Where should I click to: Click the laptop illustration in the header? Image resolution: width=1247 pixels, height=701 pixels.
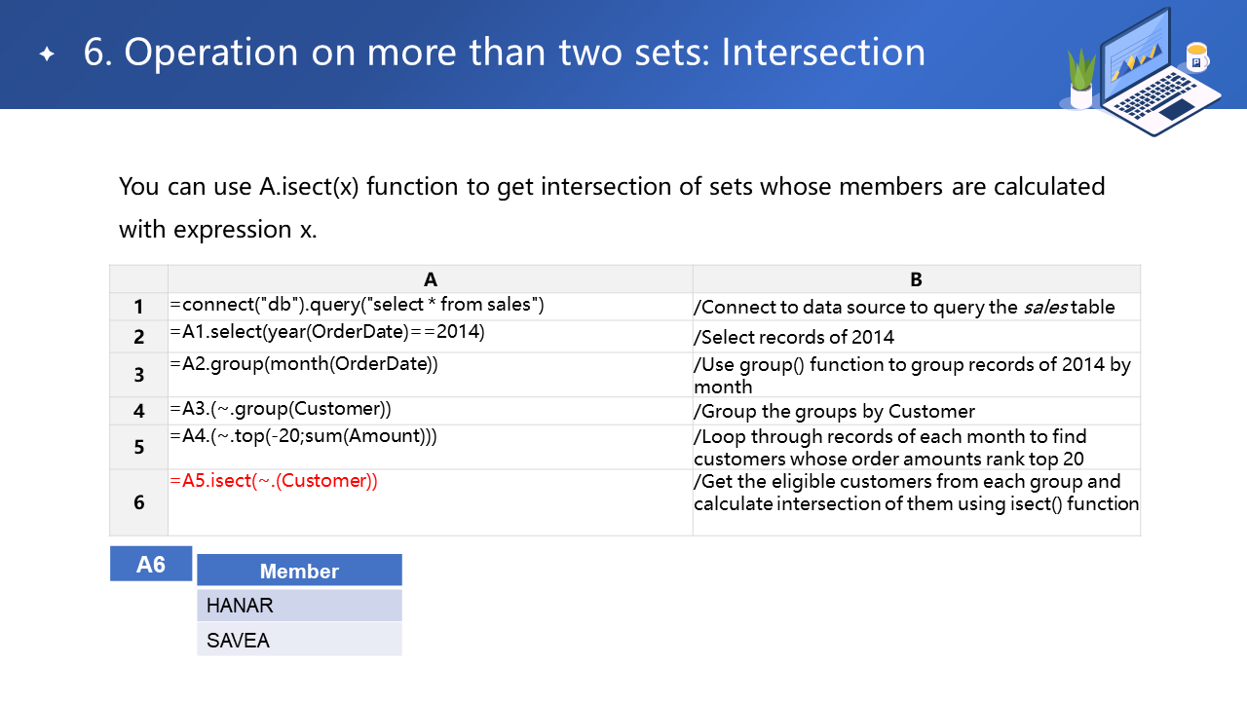point(1150,73)
